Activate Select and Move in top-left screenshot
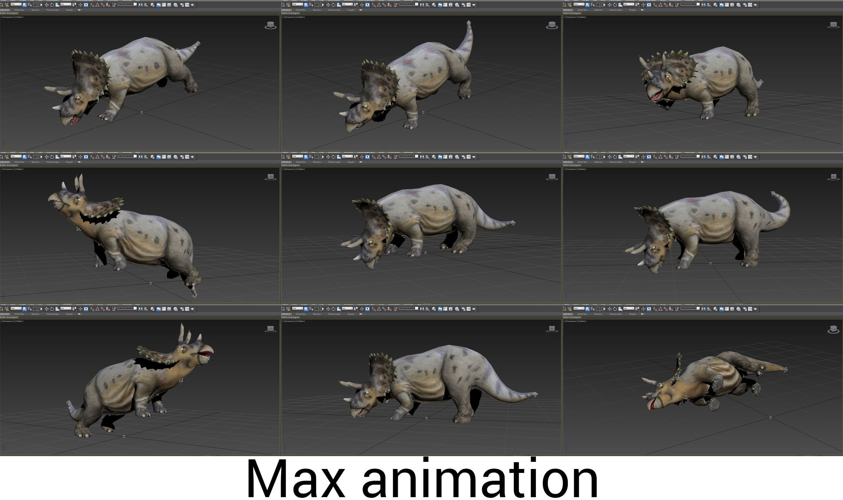 pyautogui.click(x=46, y=5)
